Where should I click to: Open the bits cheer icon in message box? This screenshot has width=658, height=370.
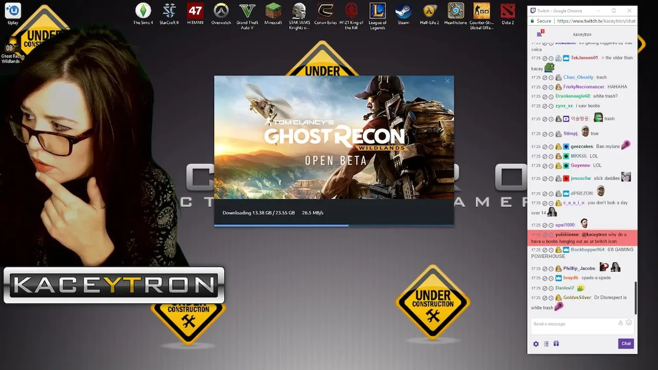(620, 323)
